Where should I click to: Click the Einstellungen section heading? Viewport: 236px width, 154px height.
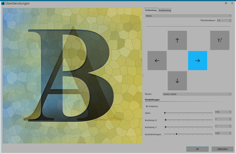(x=152, y=100)
